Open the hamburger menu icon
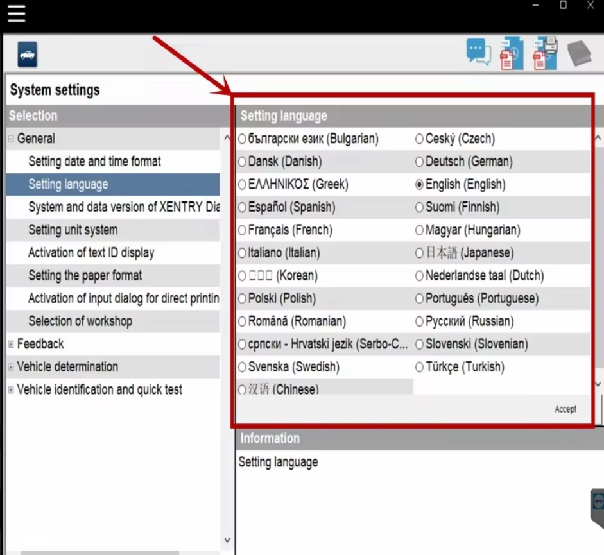This screenshot has height=555, width=604. click(16, 13)
